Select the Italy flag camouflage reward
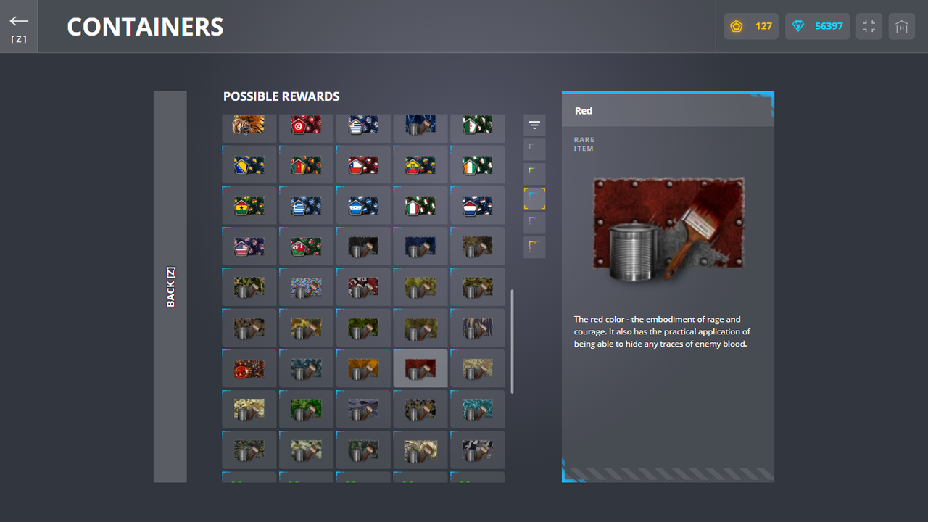The height and width of the screenshot is (522, 928). point(420,205)
